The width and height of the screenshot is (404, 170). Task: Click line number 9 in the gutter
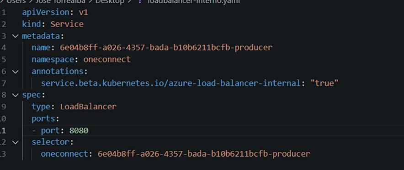click(x=3, y=107)
